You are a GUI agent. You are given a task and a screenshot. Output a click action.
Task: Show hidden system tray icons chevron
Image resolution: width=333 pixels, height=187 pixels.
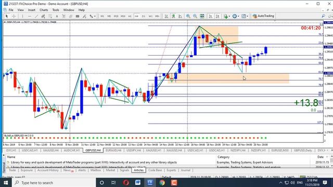tap(280, 182)
